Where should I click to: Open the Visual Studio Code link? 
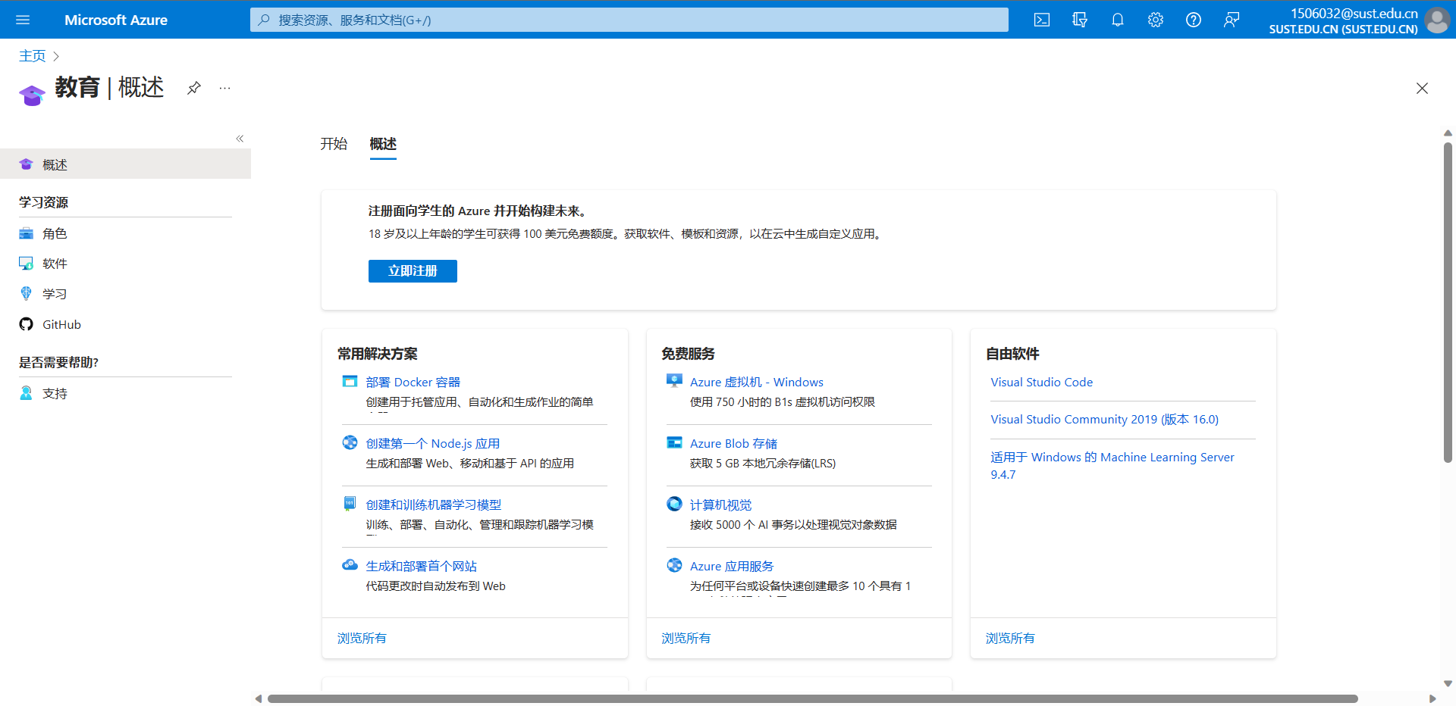[1041, 383]
